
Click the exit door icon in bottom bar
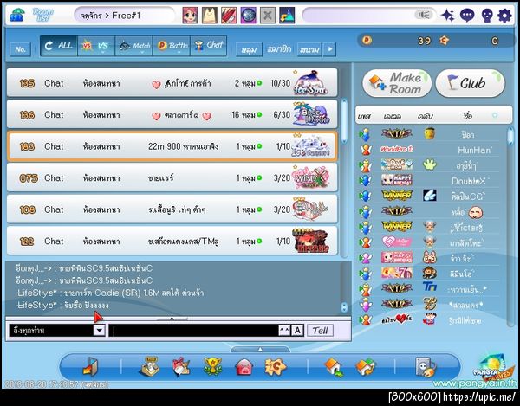click(x=90, y=367)
